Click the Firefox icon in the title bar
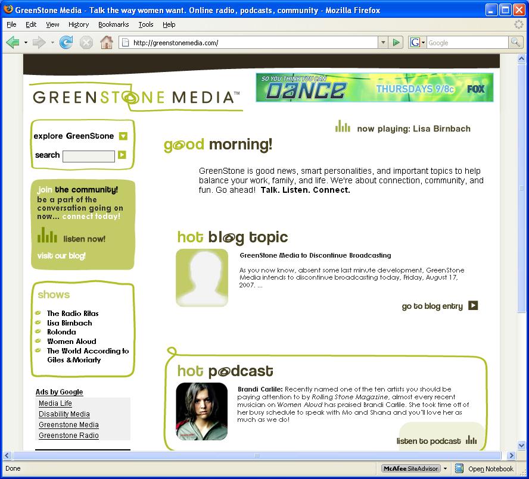529x479 pixels. pos(8,10)
